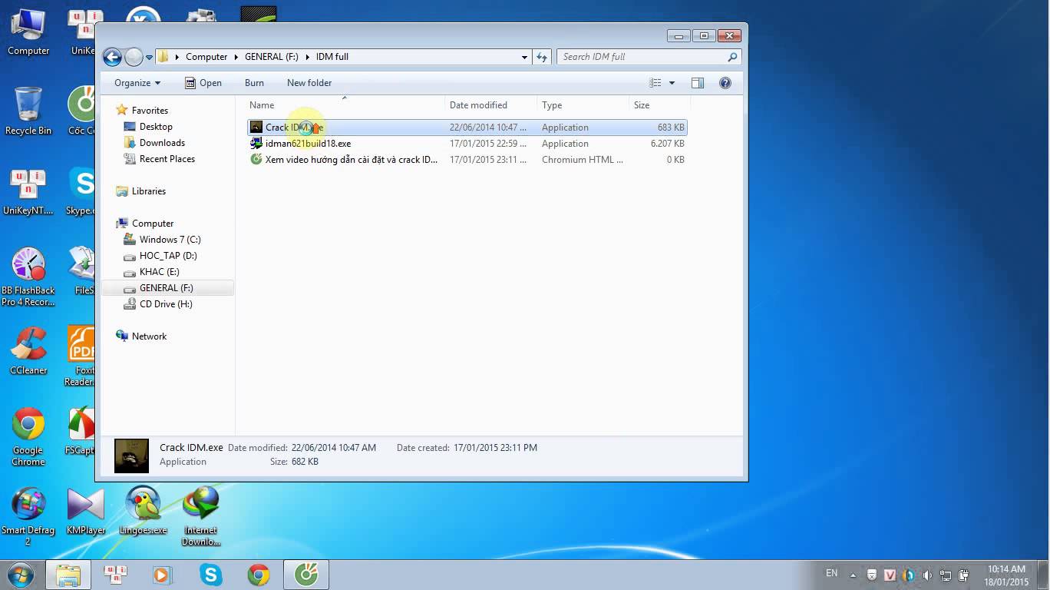Open the media player taskbar icon
The width and height of the screenshot is (1050, 590).
(162, 575)
